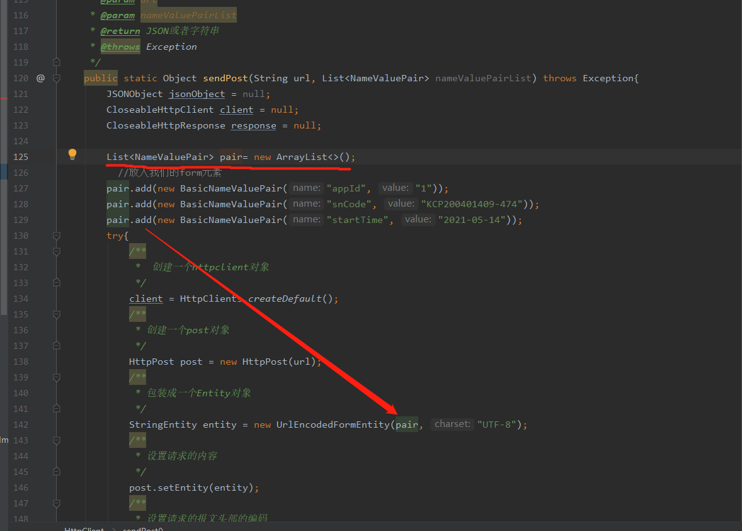
Task: Click the @ gutter icon beside line 120
Action: click(x=41, y=78)
